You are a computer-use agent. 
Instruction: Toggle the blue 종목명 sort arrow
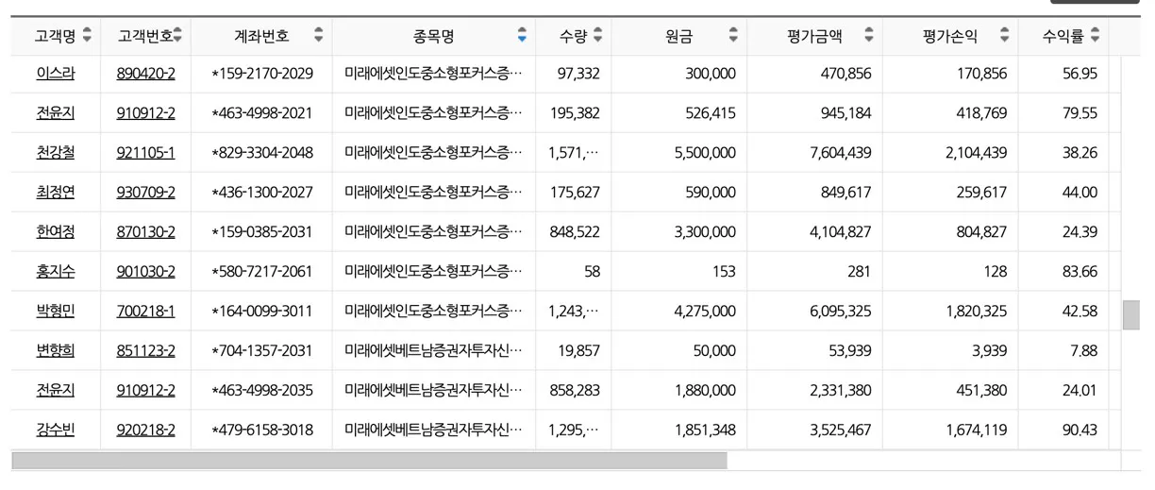tap(522, 36)
